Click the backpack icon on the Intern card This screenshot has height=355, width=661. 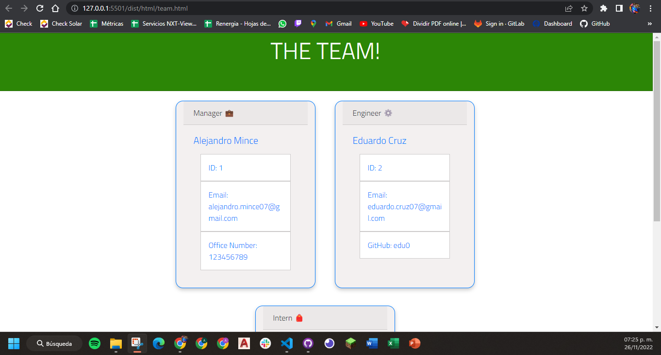click(x=299, y=318)
